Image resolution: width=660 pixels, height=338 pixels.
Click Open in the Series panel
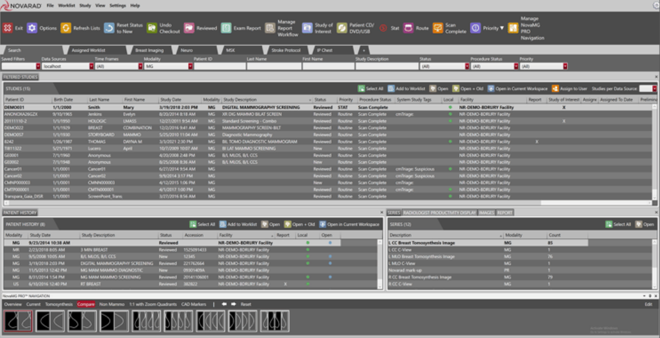click(644, 225)
